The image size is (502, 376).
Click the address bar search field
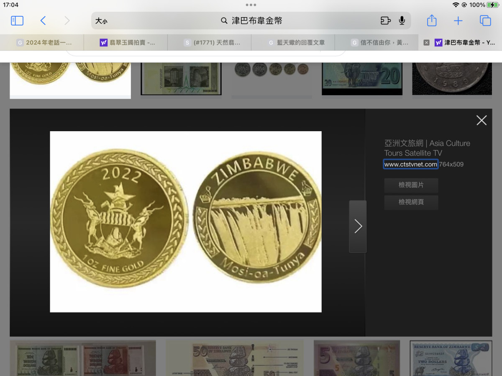click(x=251, y=20)
